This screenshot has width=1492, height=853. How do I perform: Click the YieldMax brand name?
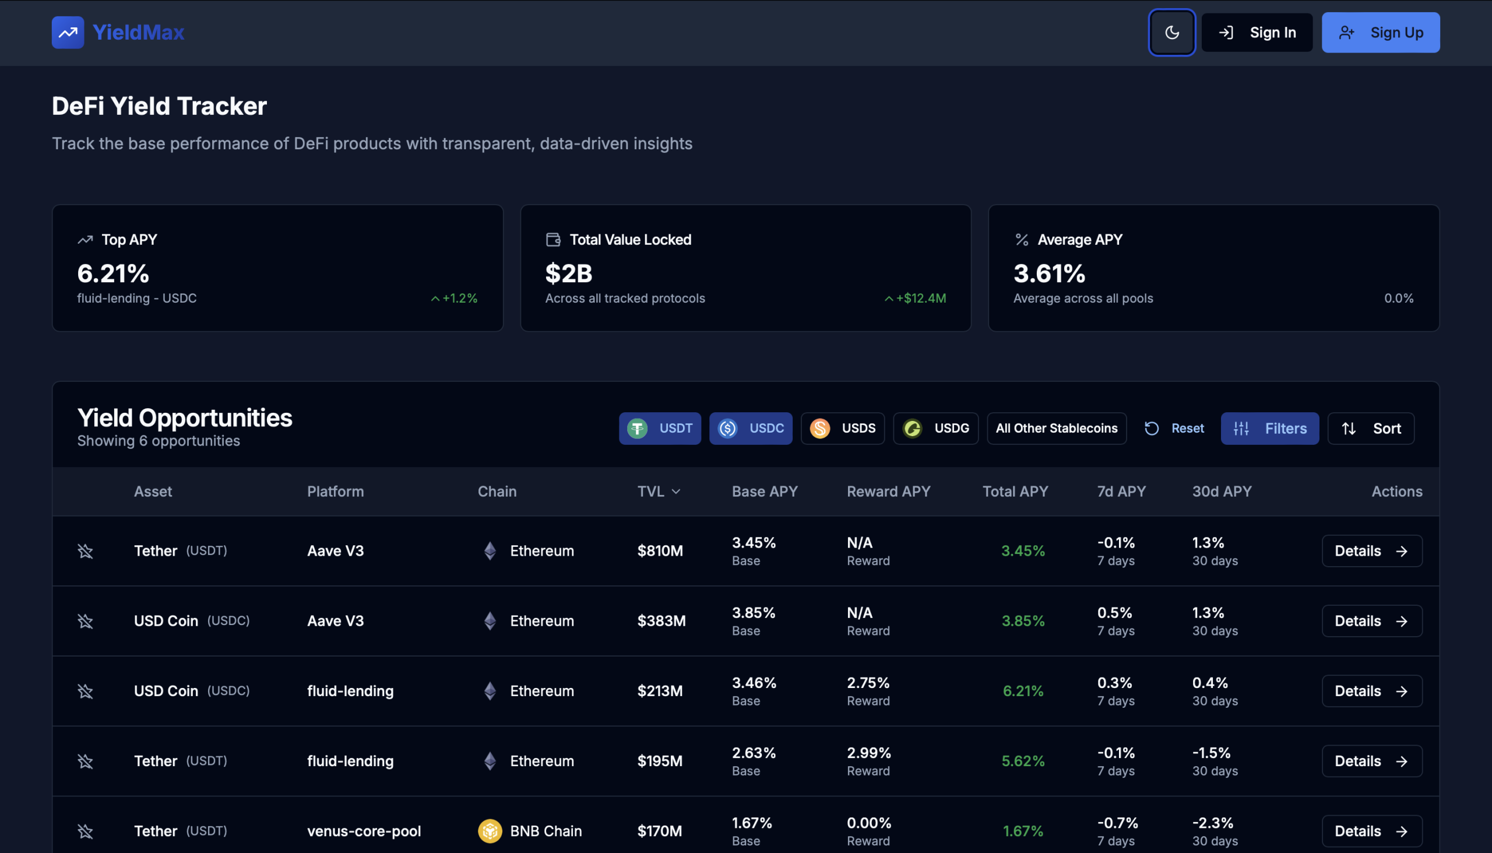click(138, 32)
